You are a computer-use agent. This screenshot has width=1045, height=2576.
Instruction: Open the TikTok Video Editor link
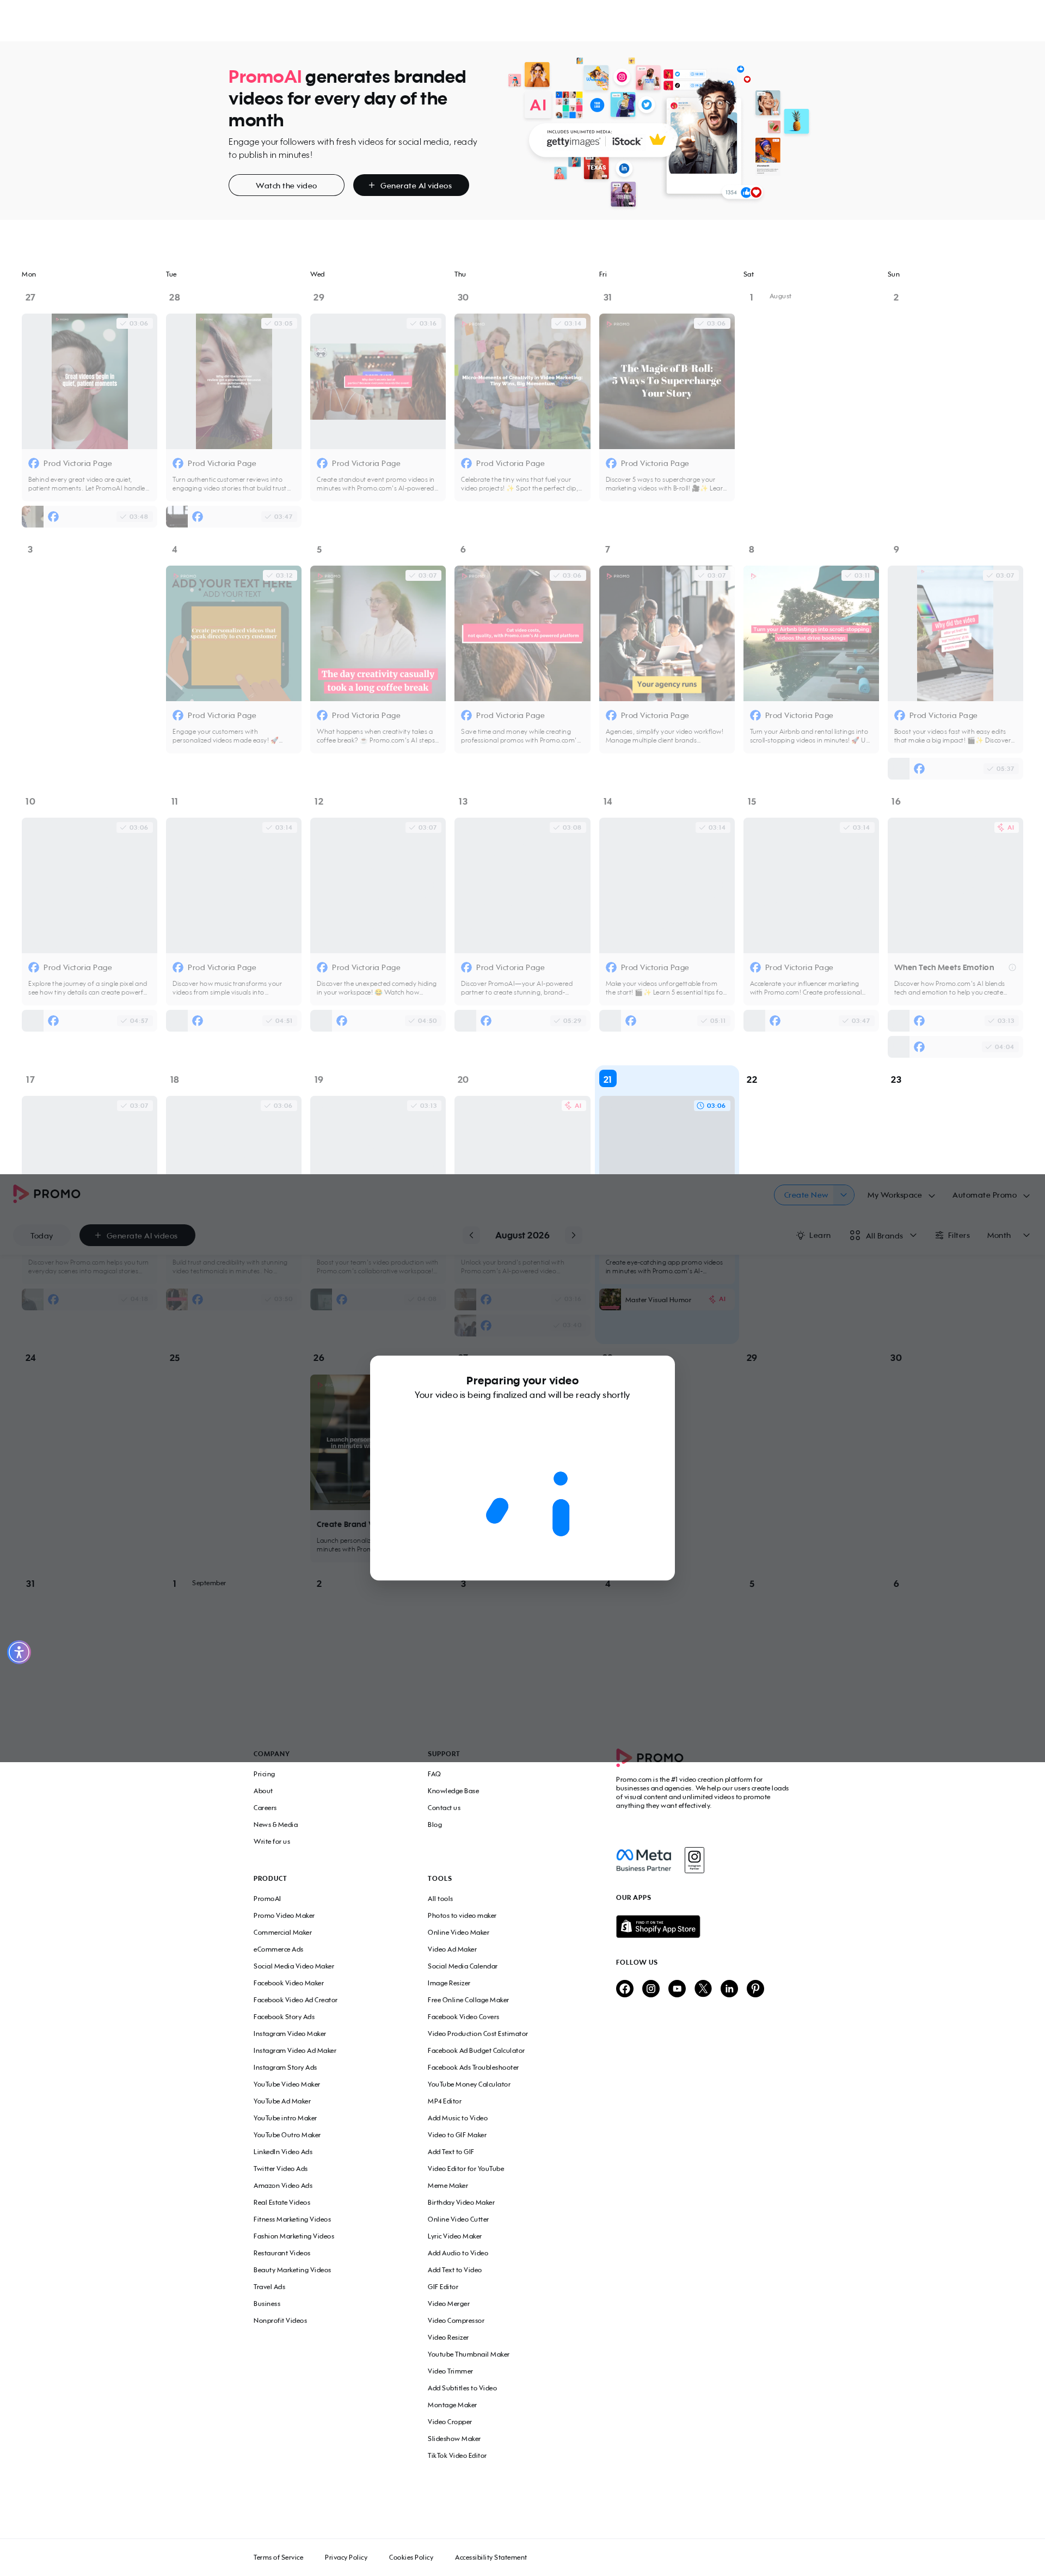click(x=457, y=2455)
